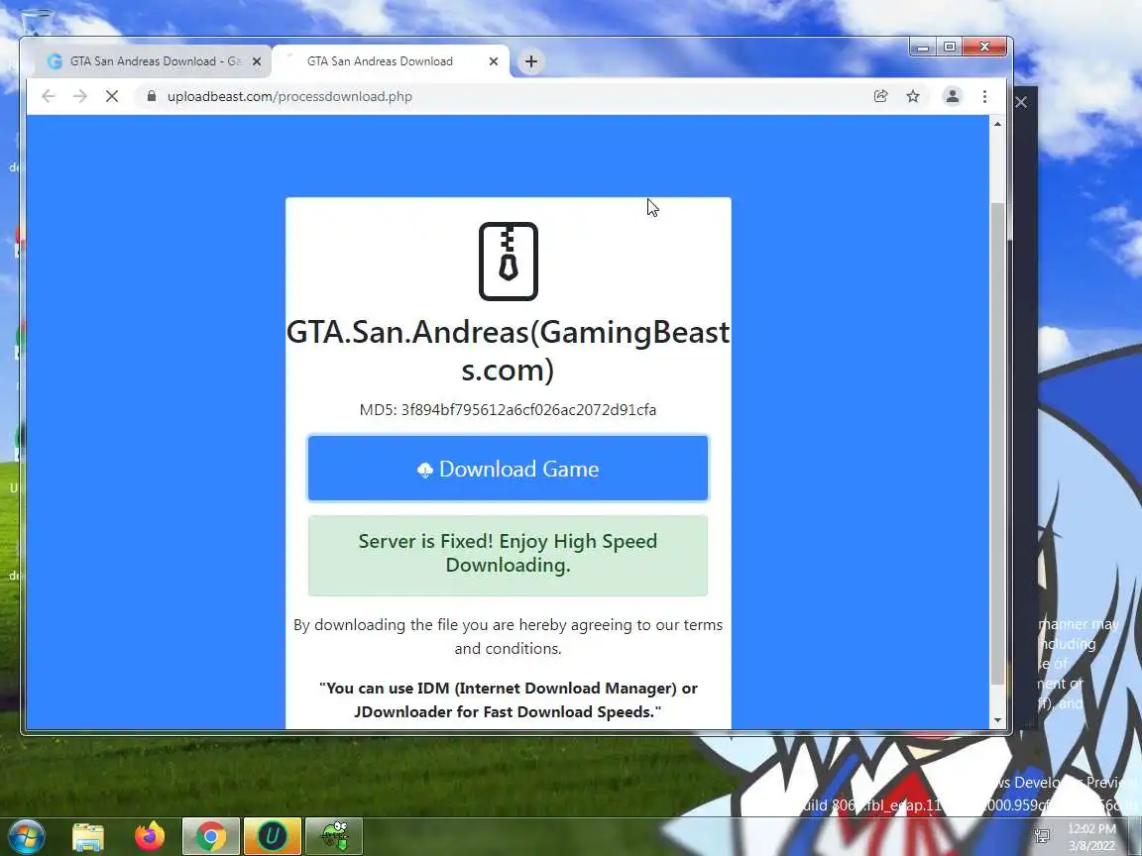
Task: Close the dark panel behind the browser
Action: click(x=1021, y=102)
